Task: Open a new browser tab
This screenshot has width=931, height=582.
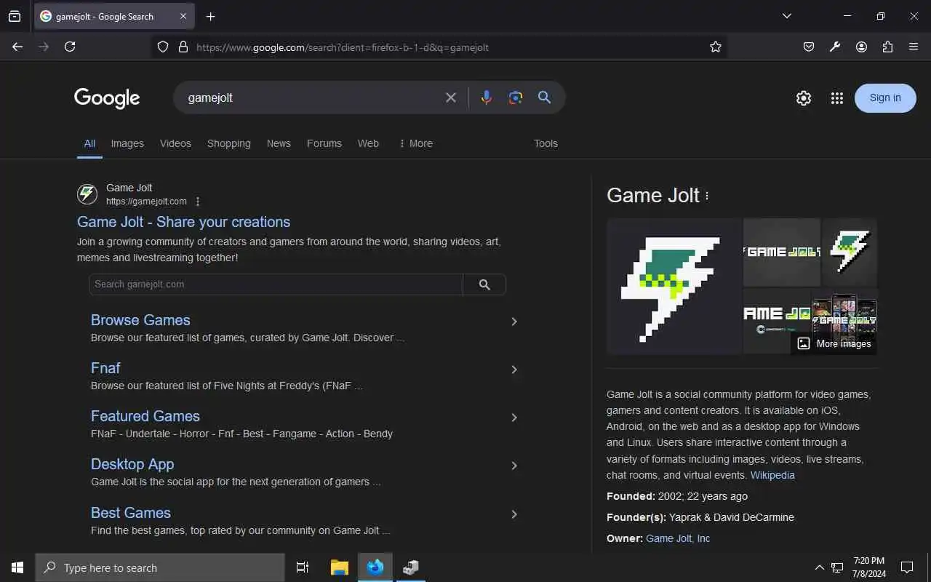Action: (210, 16)
